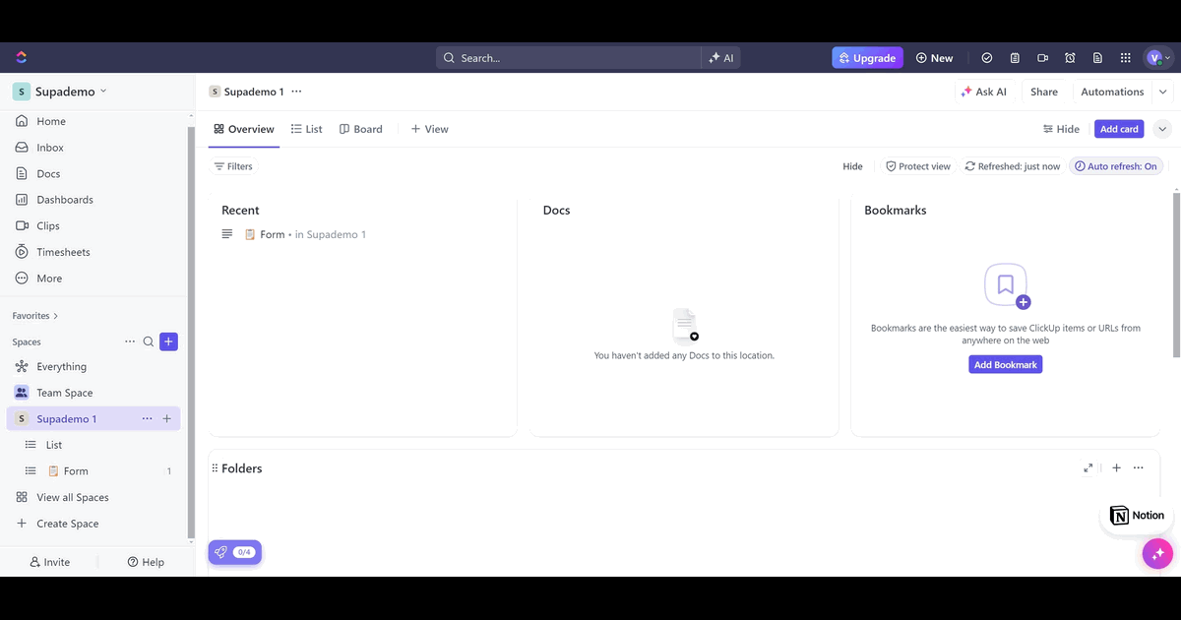Open Help at sidebar bottom
Viewport: 1181px width, 620px height.
pos(146,562)
